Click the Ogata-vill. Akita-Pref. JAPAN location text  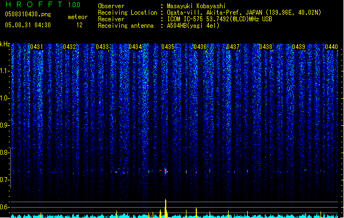244,13
